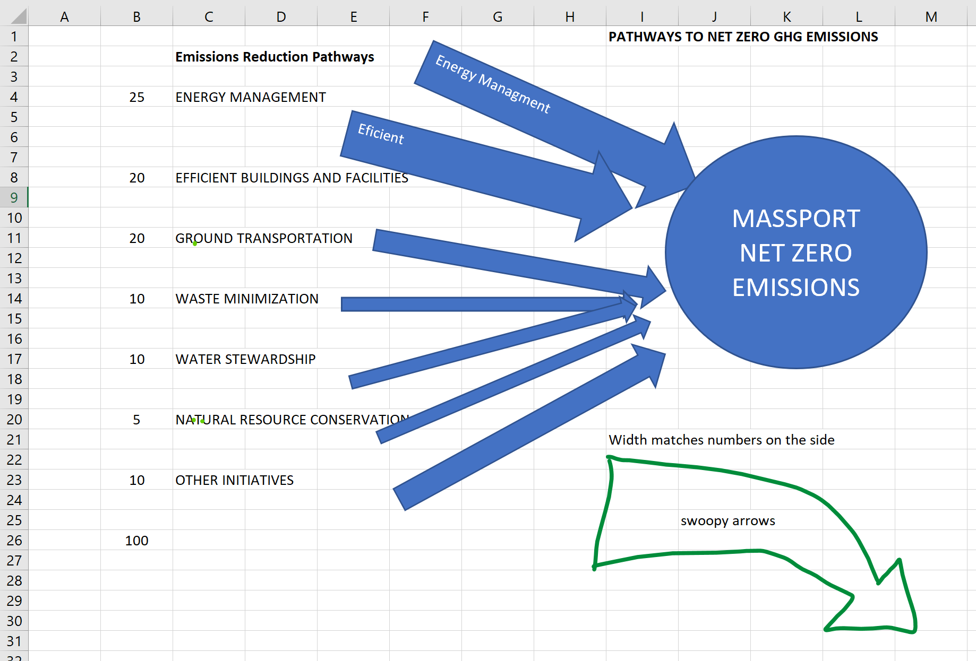
Task: Click the value 25 in column B
Action: pos(136,97)
